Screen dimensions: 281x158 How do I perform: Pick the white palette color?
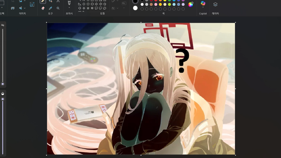coord(142,4)
